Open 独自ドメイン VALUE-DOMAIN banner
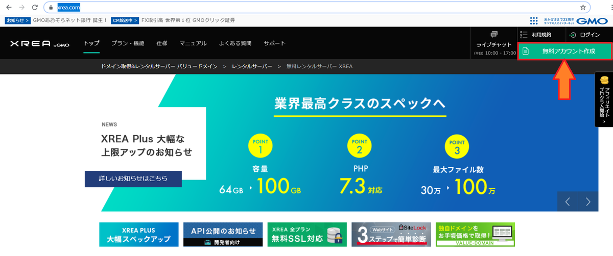 475,234
